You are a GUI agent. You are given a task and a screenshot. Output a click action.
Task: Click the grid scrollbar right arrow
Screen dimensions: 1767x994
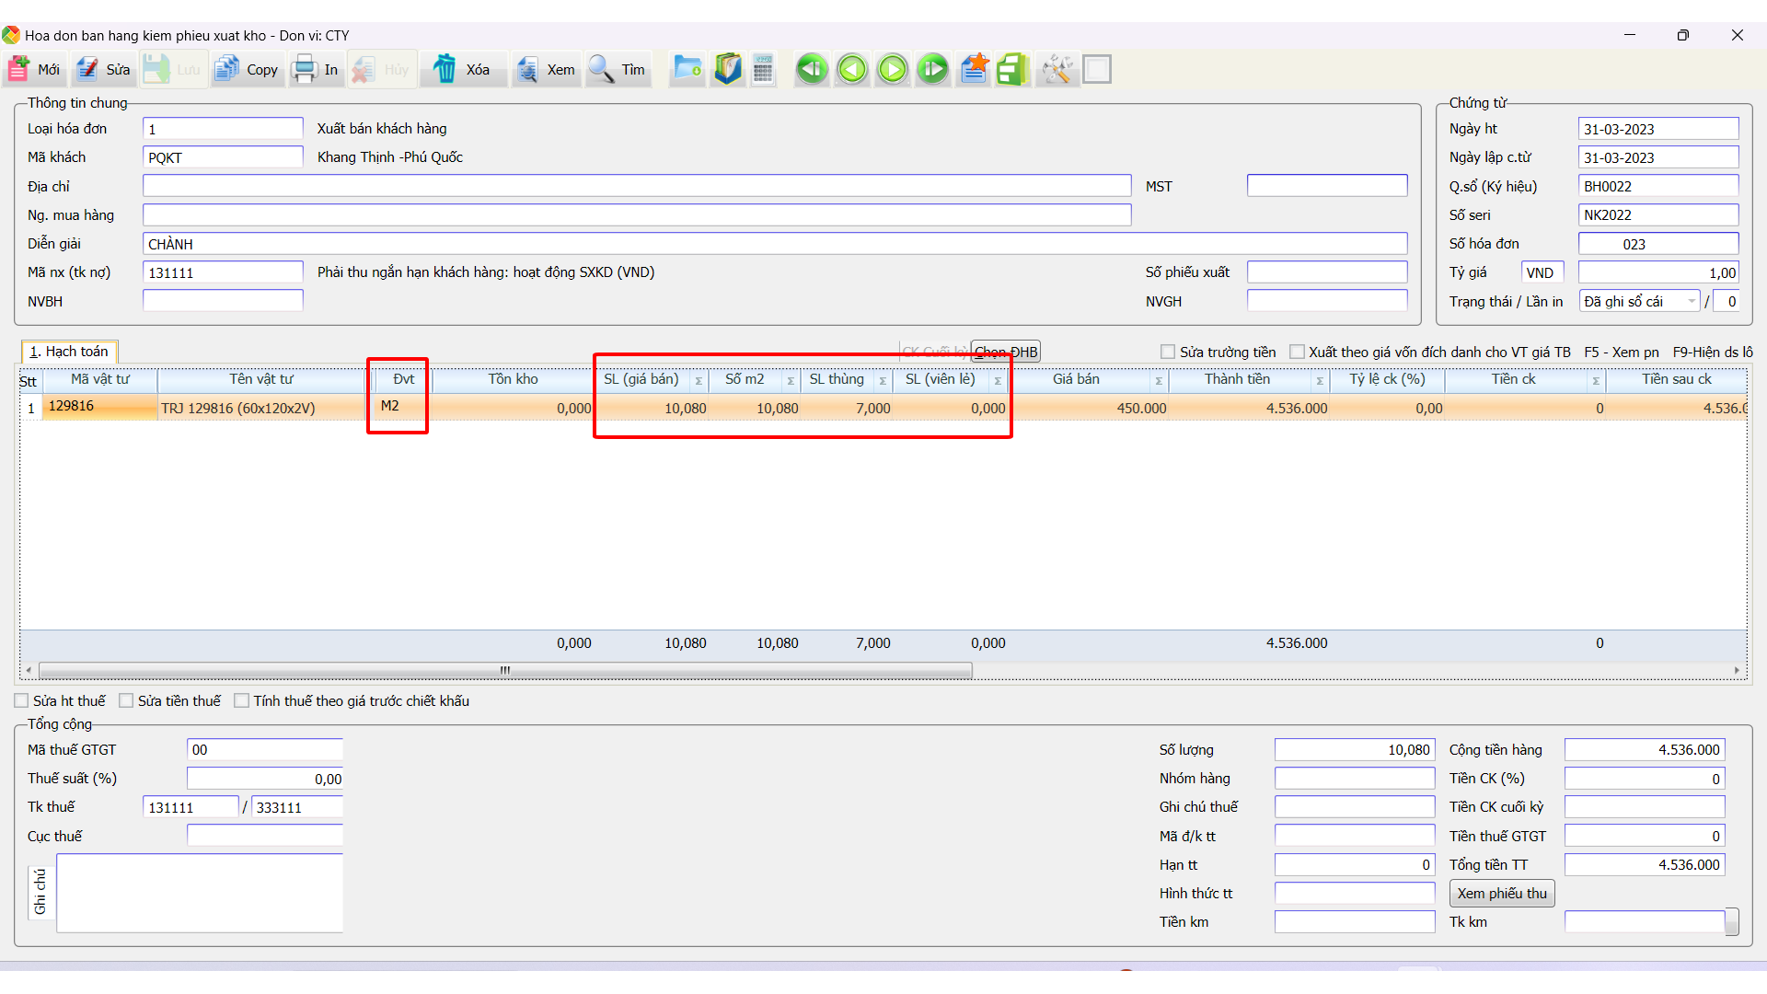(1737, 670)
